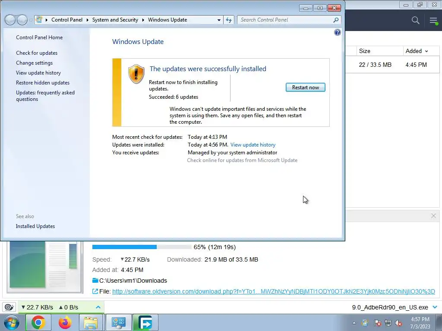
Task: Show hidden tray icons arrow
Action: tap(354, 323)
